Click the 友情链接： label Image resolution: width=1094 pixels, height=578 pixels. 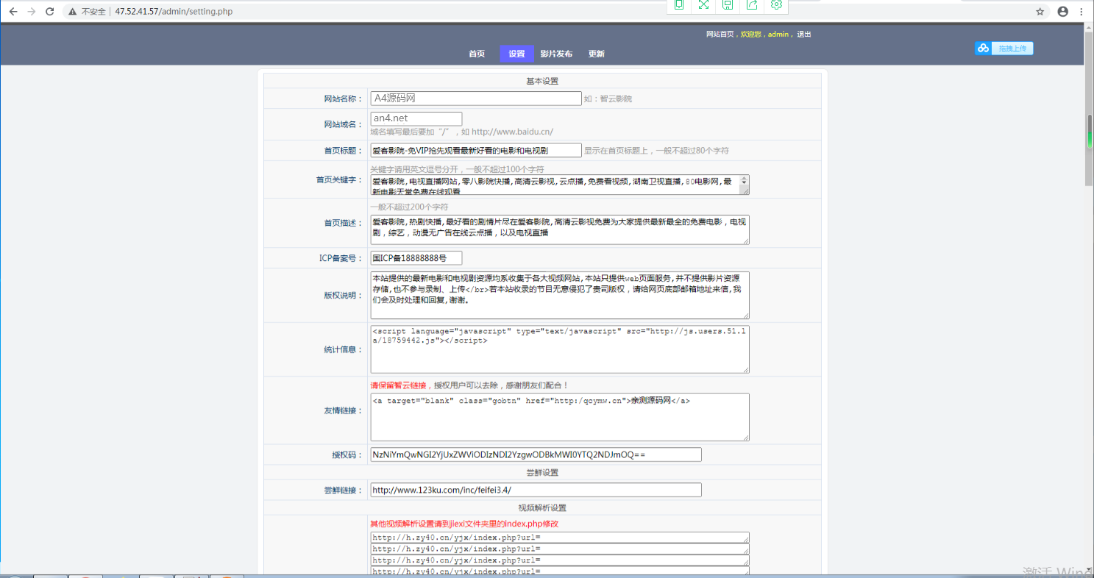343,411
